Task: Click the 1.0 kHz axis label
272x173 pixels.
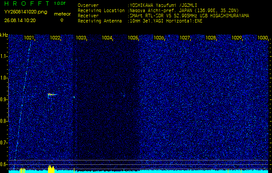Action: click(x=3, y=78)
